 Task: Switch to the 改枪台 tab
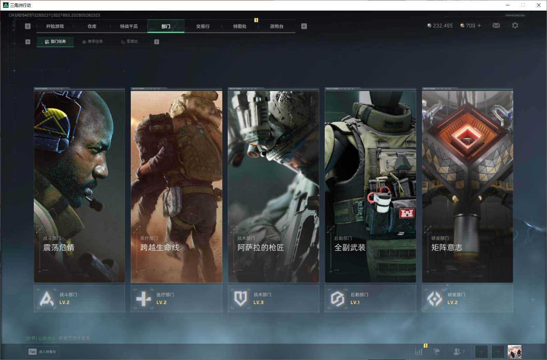(x=277, y=26)
